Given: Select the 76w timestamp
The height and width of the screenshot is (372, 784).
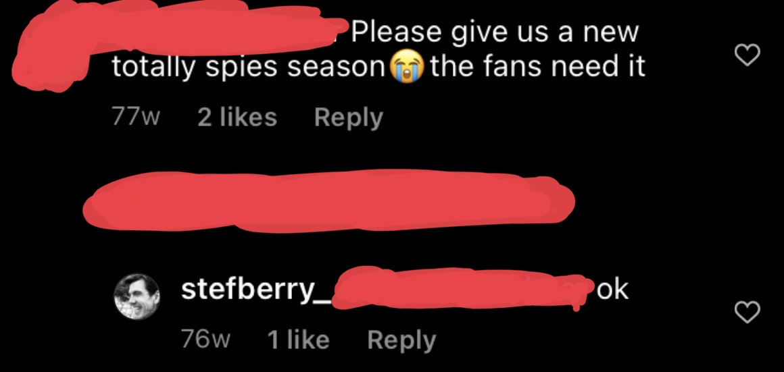Looking at the screenshot, I should point(205,340).
